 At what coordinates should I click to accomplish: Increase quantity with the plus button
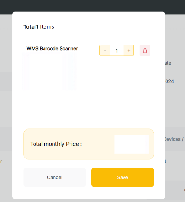[129, 51]
